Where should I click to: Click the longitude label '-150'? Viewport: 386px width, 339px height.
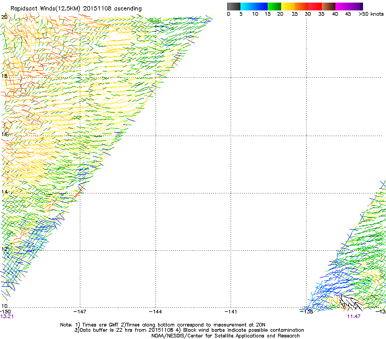click(5, 312)
